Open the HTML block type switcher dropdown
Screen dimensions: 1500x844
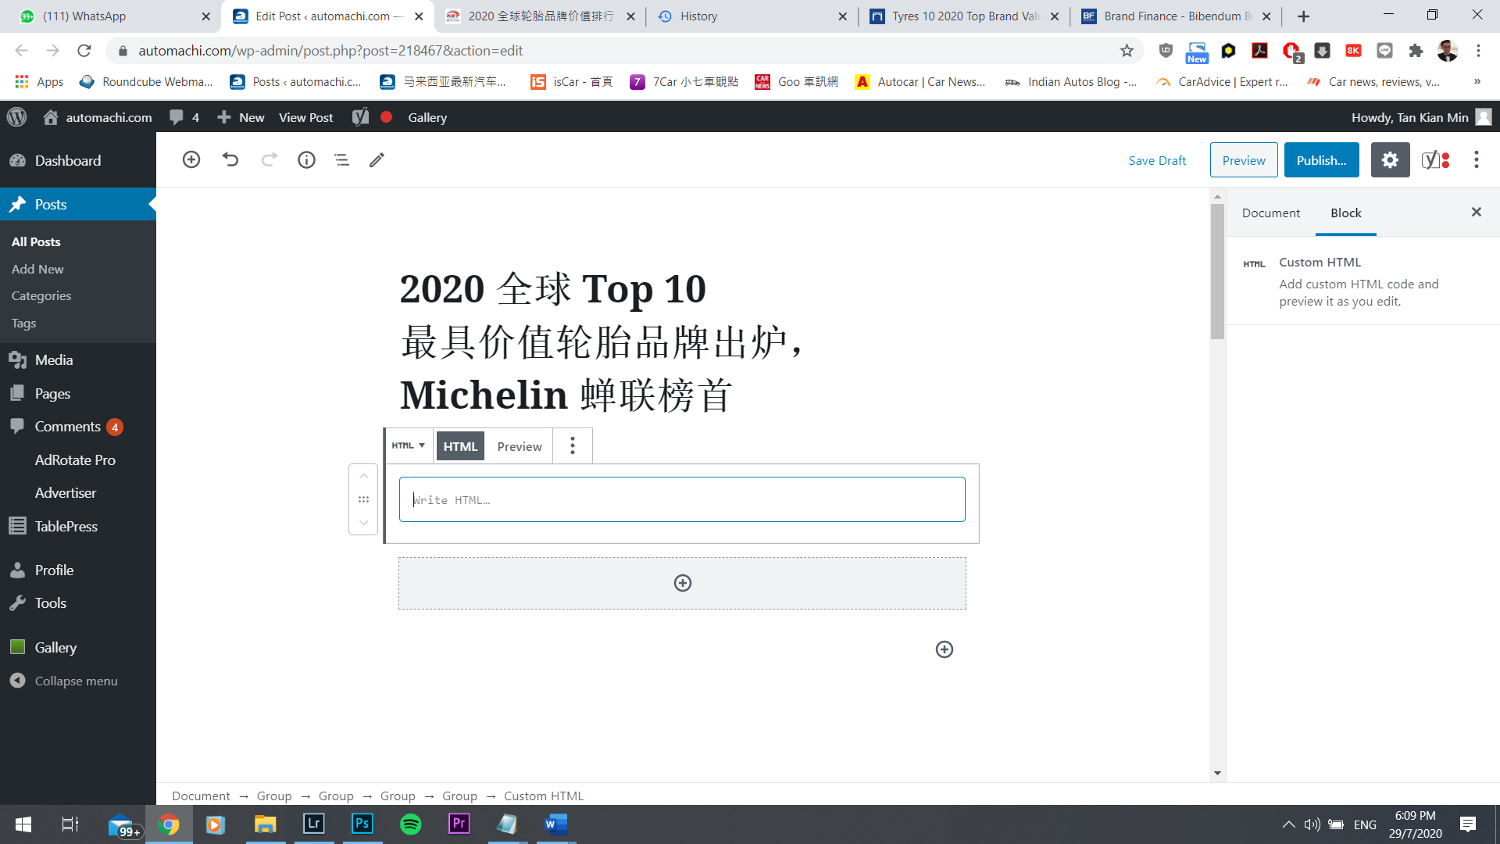click(409, 445)
